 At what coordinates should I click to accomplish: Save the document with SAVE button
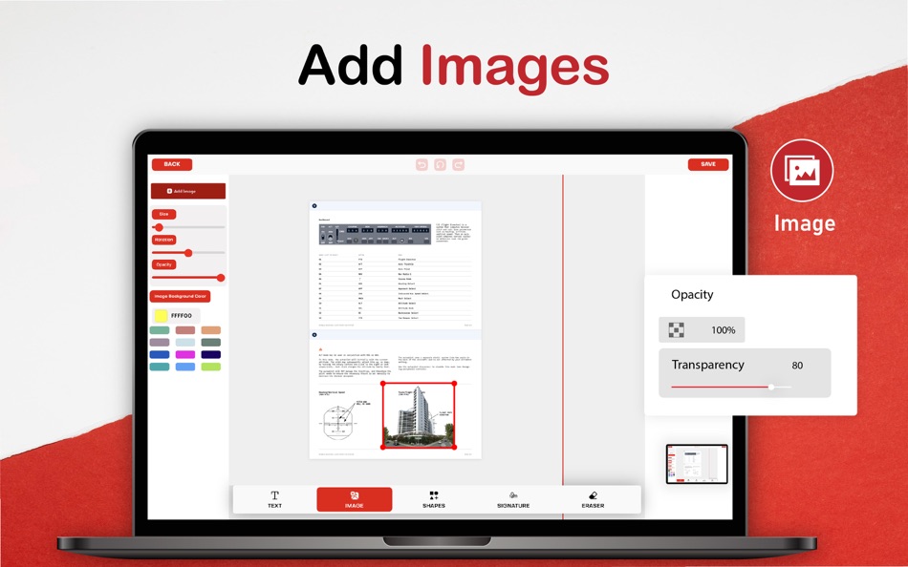(x=708, y=164)
